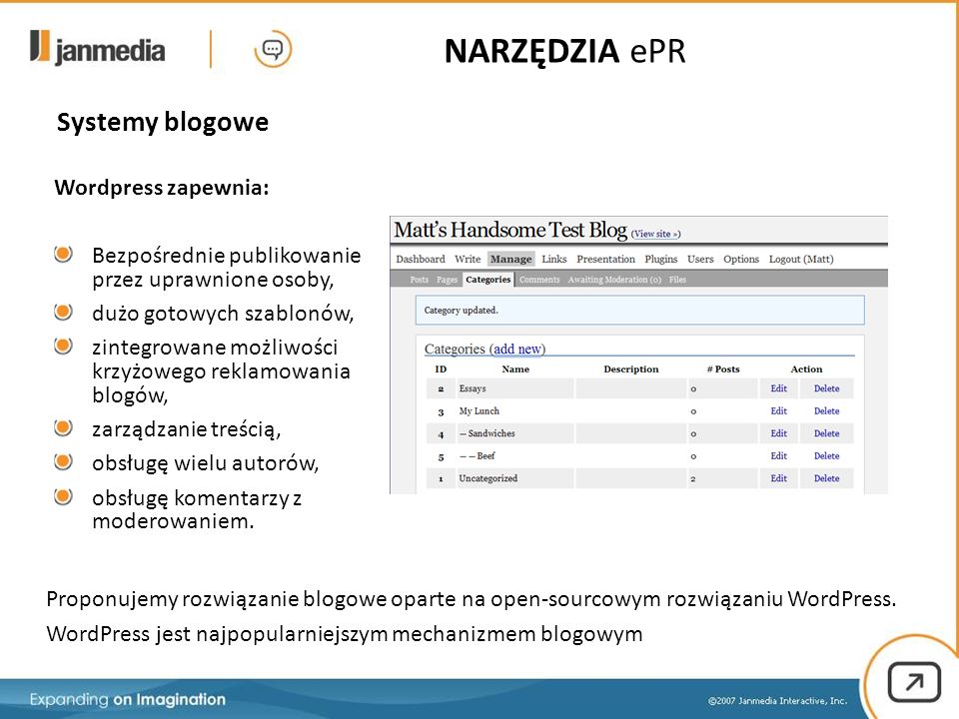Switch to the Pages sub-tab
The height and width of the screenshot is (719, 959).
(448, 280)
